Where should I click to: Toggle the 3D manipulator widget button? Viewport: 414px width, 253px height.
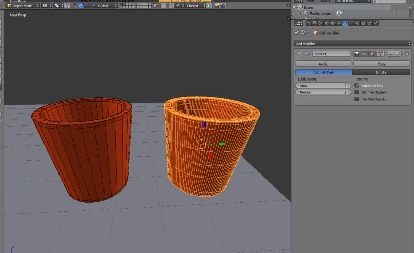point(75,6)
